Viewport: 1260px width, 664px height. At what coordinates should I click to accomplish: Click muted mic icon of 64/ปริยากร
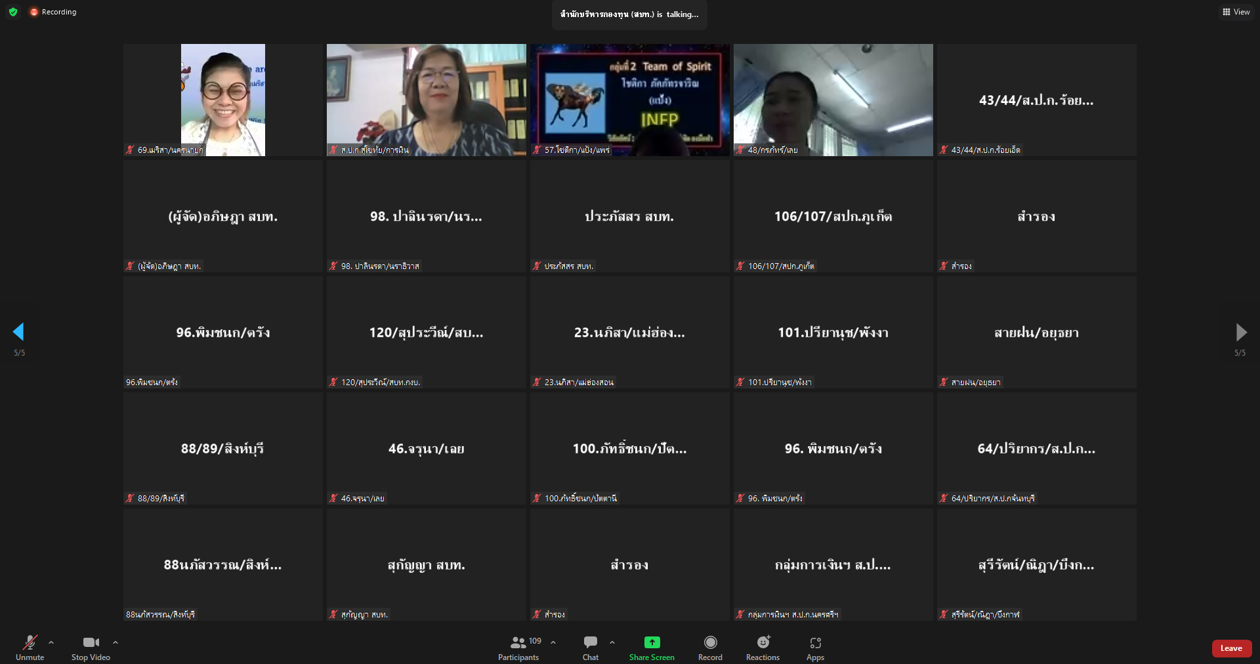944,499
